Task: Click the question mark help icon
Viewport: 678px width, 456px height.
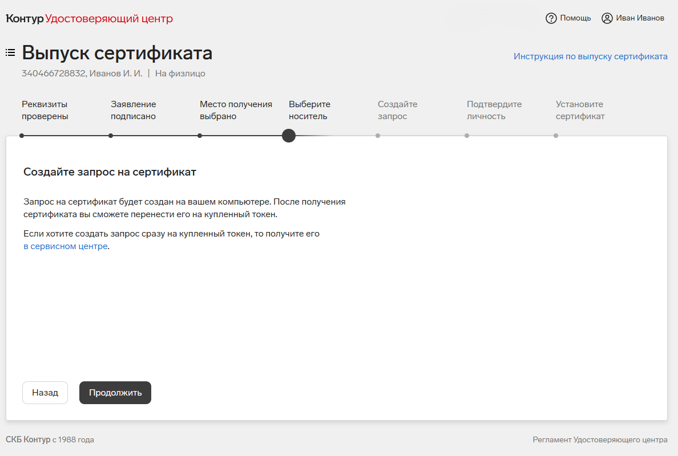Action: coord(551,18)
